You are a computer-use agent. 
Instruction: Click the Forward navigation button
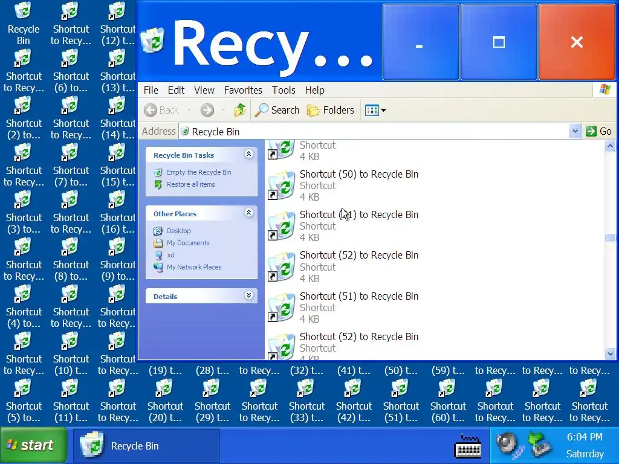(207, 110)
